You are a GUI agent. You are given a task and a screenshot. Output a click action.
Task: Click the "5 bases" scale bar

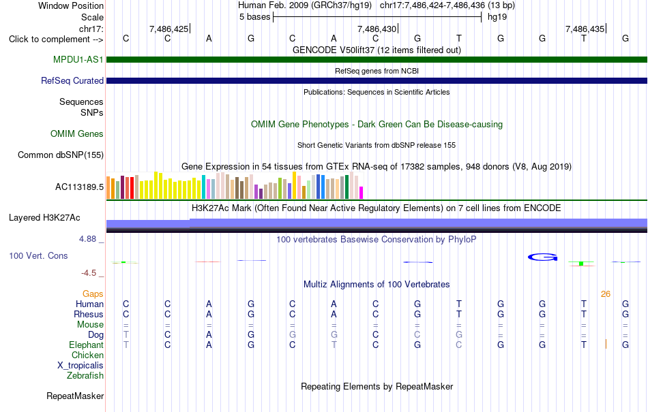[377, 17]
